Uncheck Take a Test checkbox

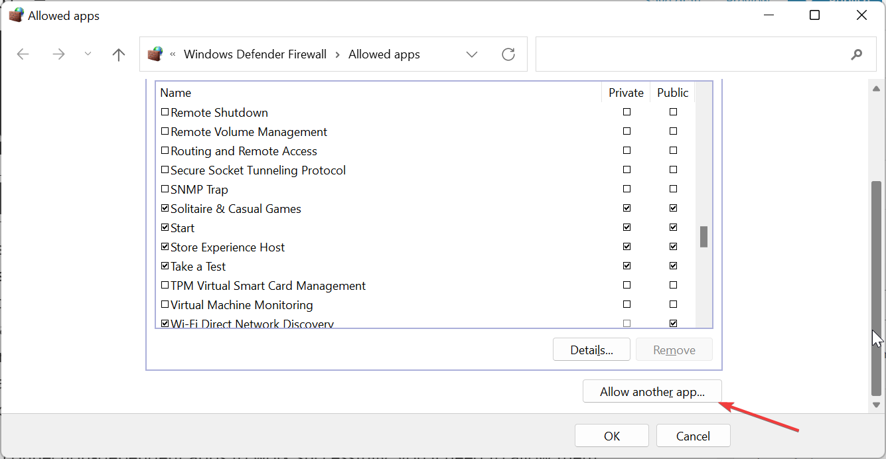(165, 267)
